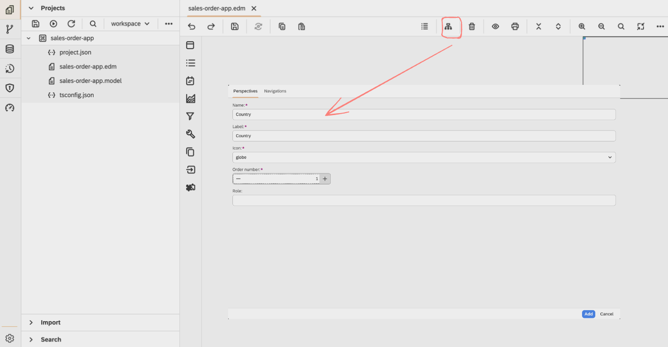
Task: Undo the last editor action
Action: point(191,26)
